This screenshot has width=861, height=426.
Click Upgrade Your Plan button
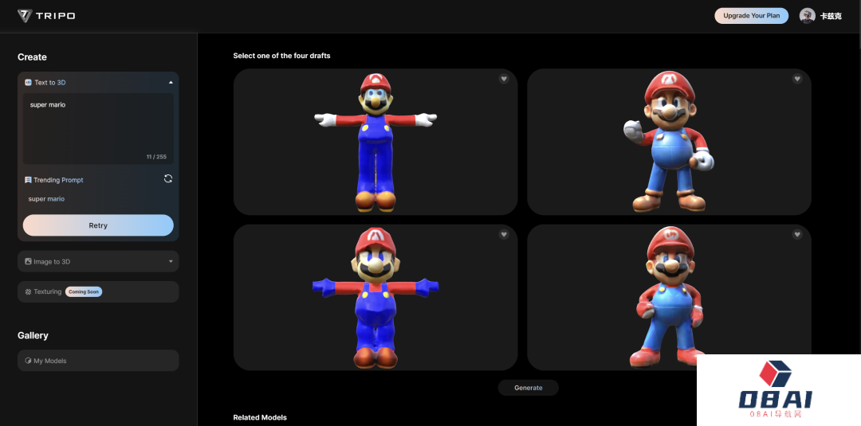pos(751,16)
